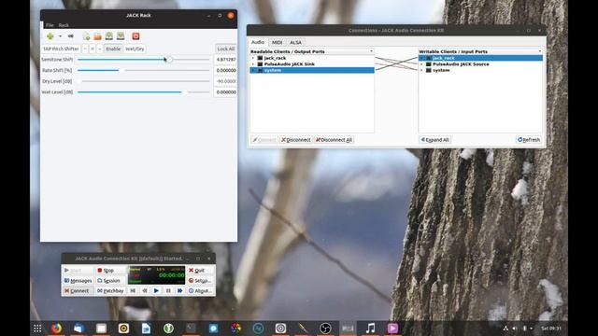
Task: Open OBS Studio from the taskbar
Action: (x=325, y=329)
